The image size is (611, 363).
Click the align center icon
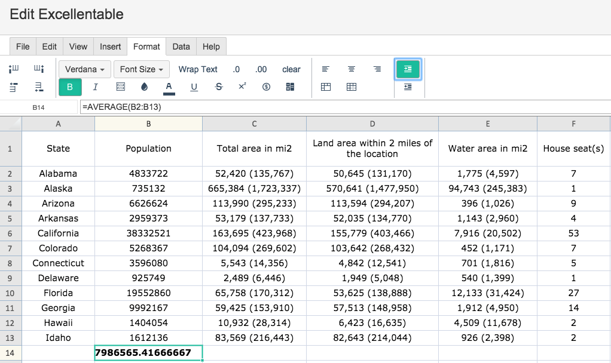click(351, 69)
